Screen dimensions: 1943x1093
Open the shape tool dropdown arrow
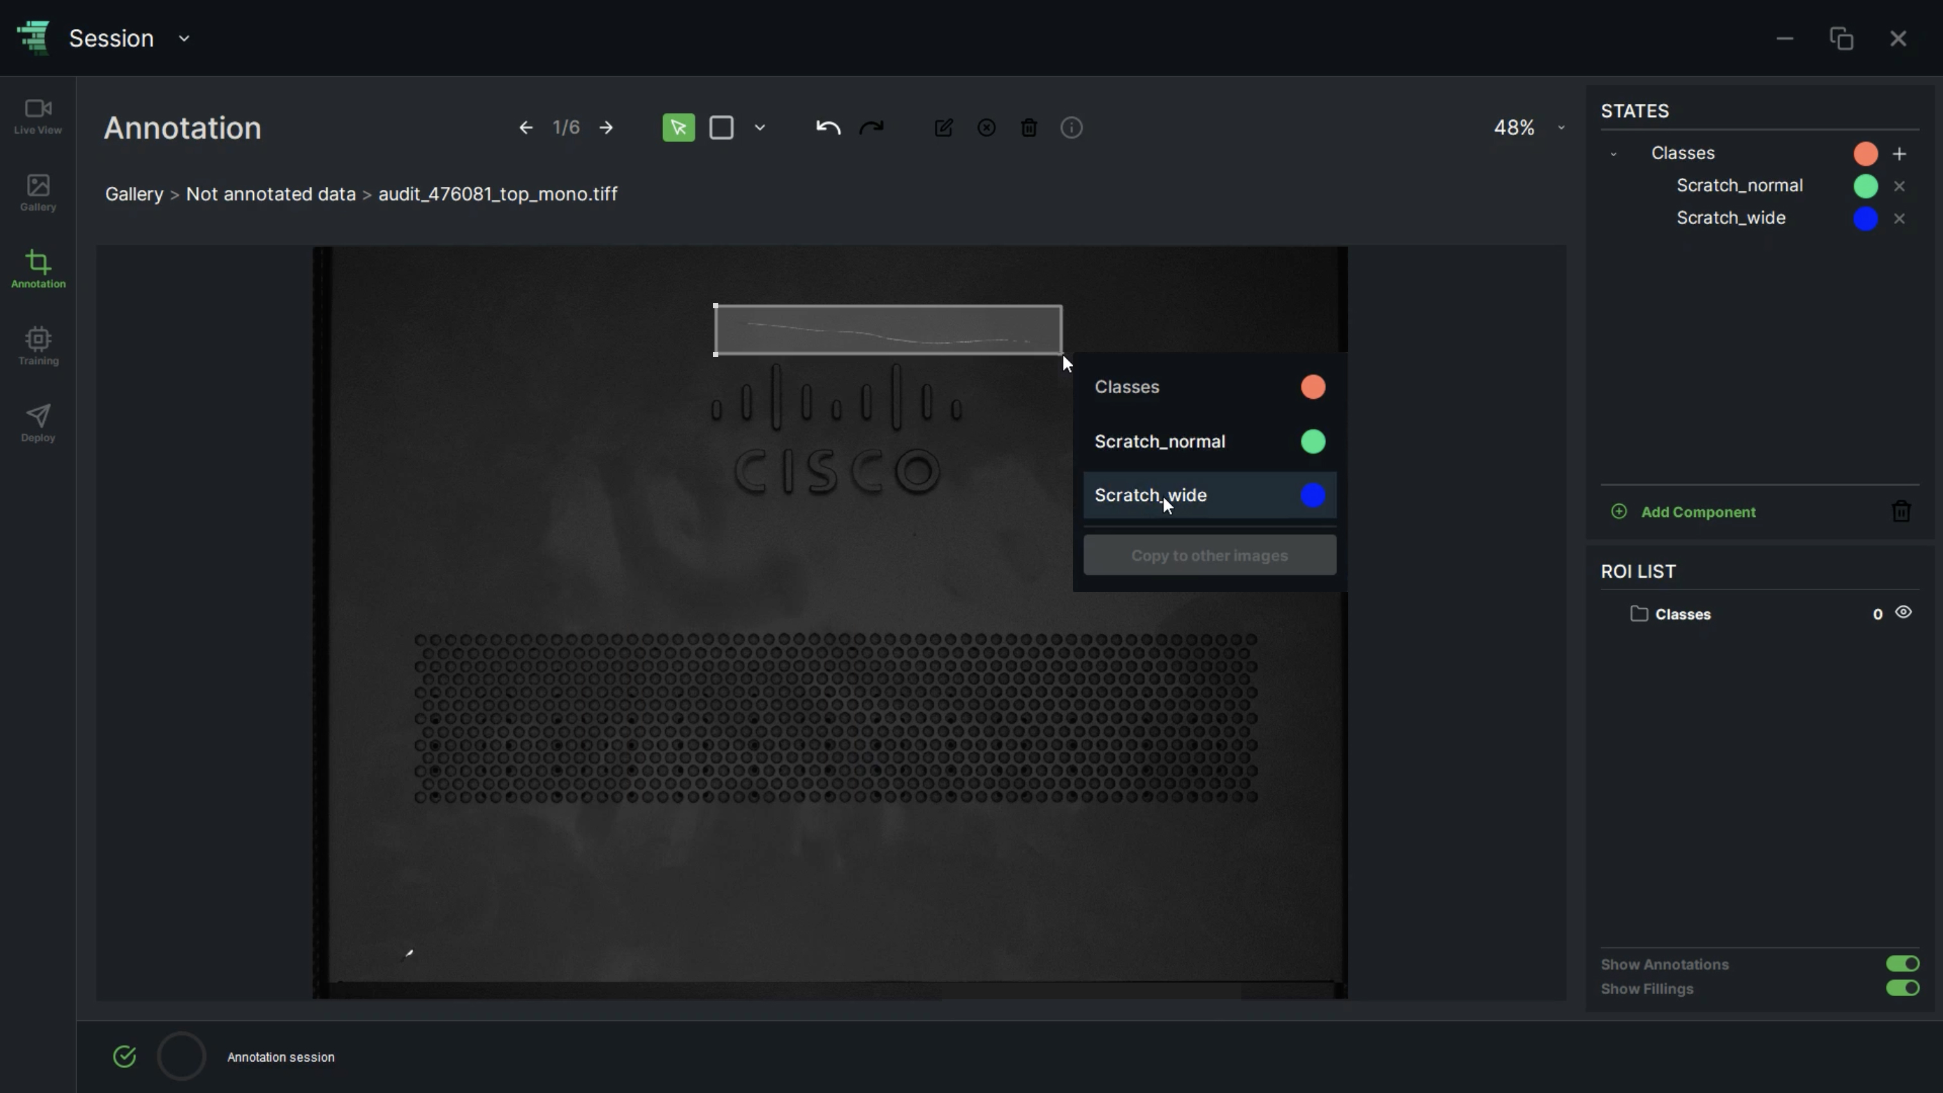(x=760, y=128)
